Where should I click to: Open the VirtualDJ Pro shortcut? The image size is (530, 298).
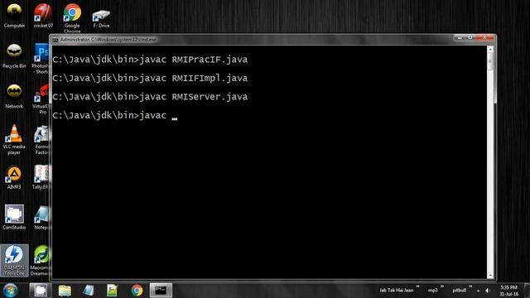pos(41,99)
